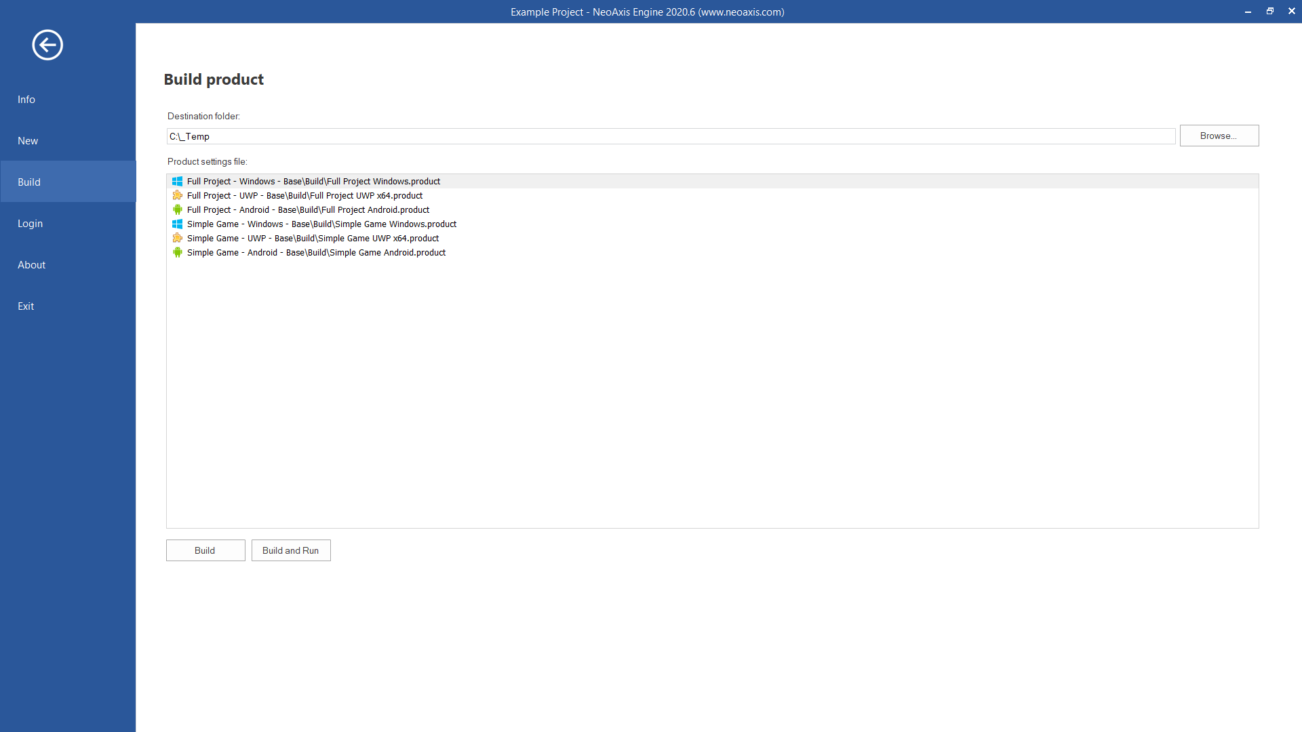Click Windows icon beside Full Project Windows.product

coord(177,182)
